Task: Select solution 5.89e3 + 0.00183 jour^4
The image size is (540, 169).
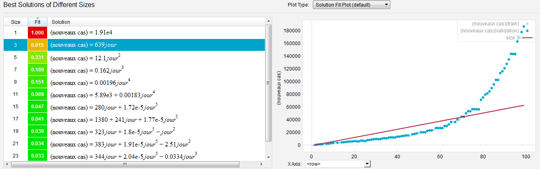Action: coord(134,94)
